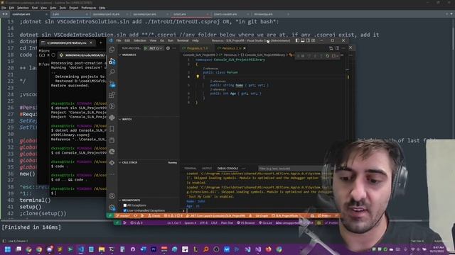Image resolution: width=455 pixels, height=255 pixels.
Task: Open Run and Debug view with badge
Action: point(112,61)
